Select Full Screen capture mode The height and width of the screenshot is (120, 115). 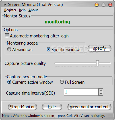pyautogui.click(x=62, y=82)
